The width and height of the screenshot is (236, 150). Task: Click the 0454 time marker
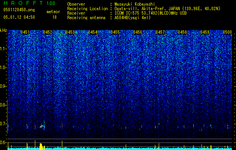[x=93, y=32]
